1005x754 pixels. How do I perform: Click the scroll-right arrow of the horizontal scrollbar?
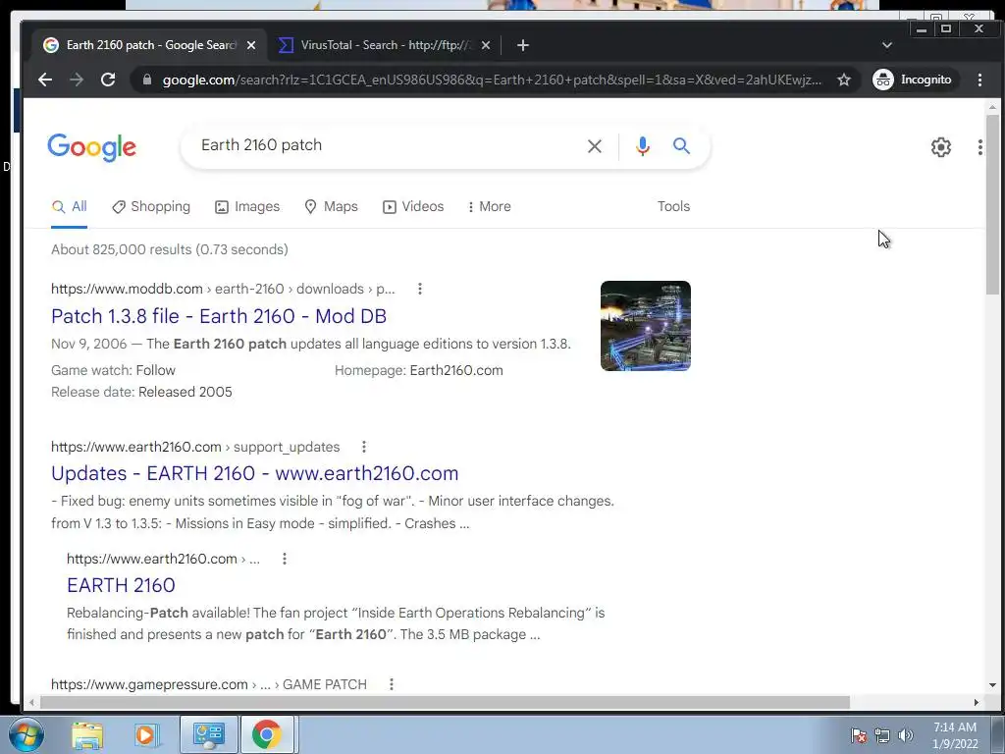(977, 703)
